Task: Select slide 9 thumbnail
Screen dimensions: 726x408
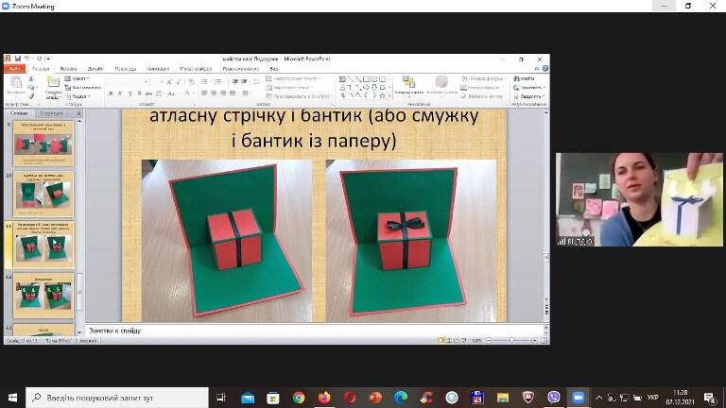Action: pos(43,144)
